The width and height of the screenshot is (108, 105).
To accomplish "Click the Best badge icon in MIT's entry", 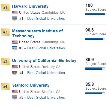I will [14, 48].
